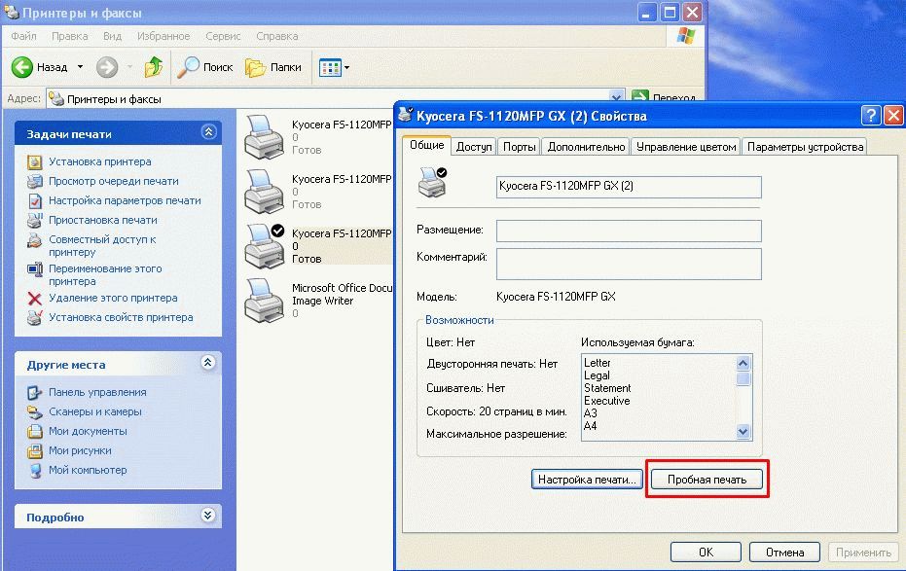Click the Up folder icon in toolbar
Screen dimensions: 906x571
click(x=153, y=67)
